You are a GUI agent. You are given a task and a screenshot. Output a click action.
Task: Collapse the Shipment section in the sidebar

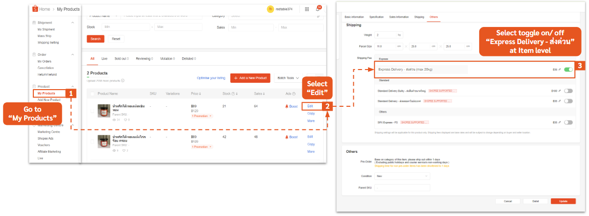(73, 23)
